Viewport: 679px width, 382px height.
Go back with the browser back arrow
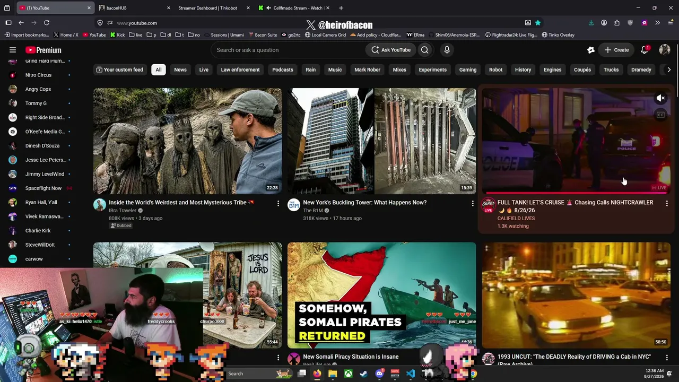pyautogui.click(x=21, y=23)
